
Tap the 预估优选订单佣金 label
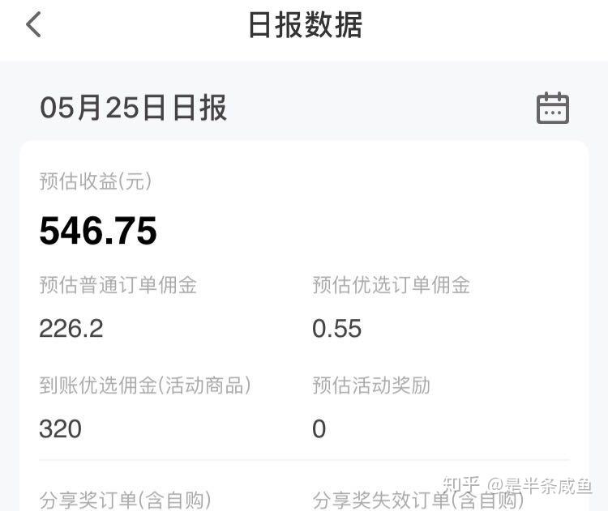tap(392, 285)
